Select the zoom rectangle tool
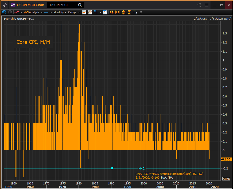Screen dimensions: 233x189 coord(135,12)
